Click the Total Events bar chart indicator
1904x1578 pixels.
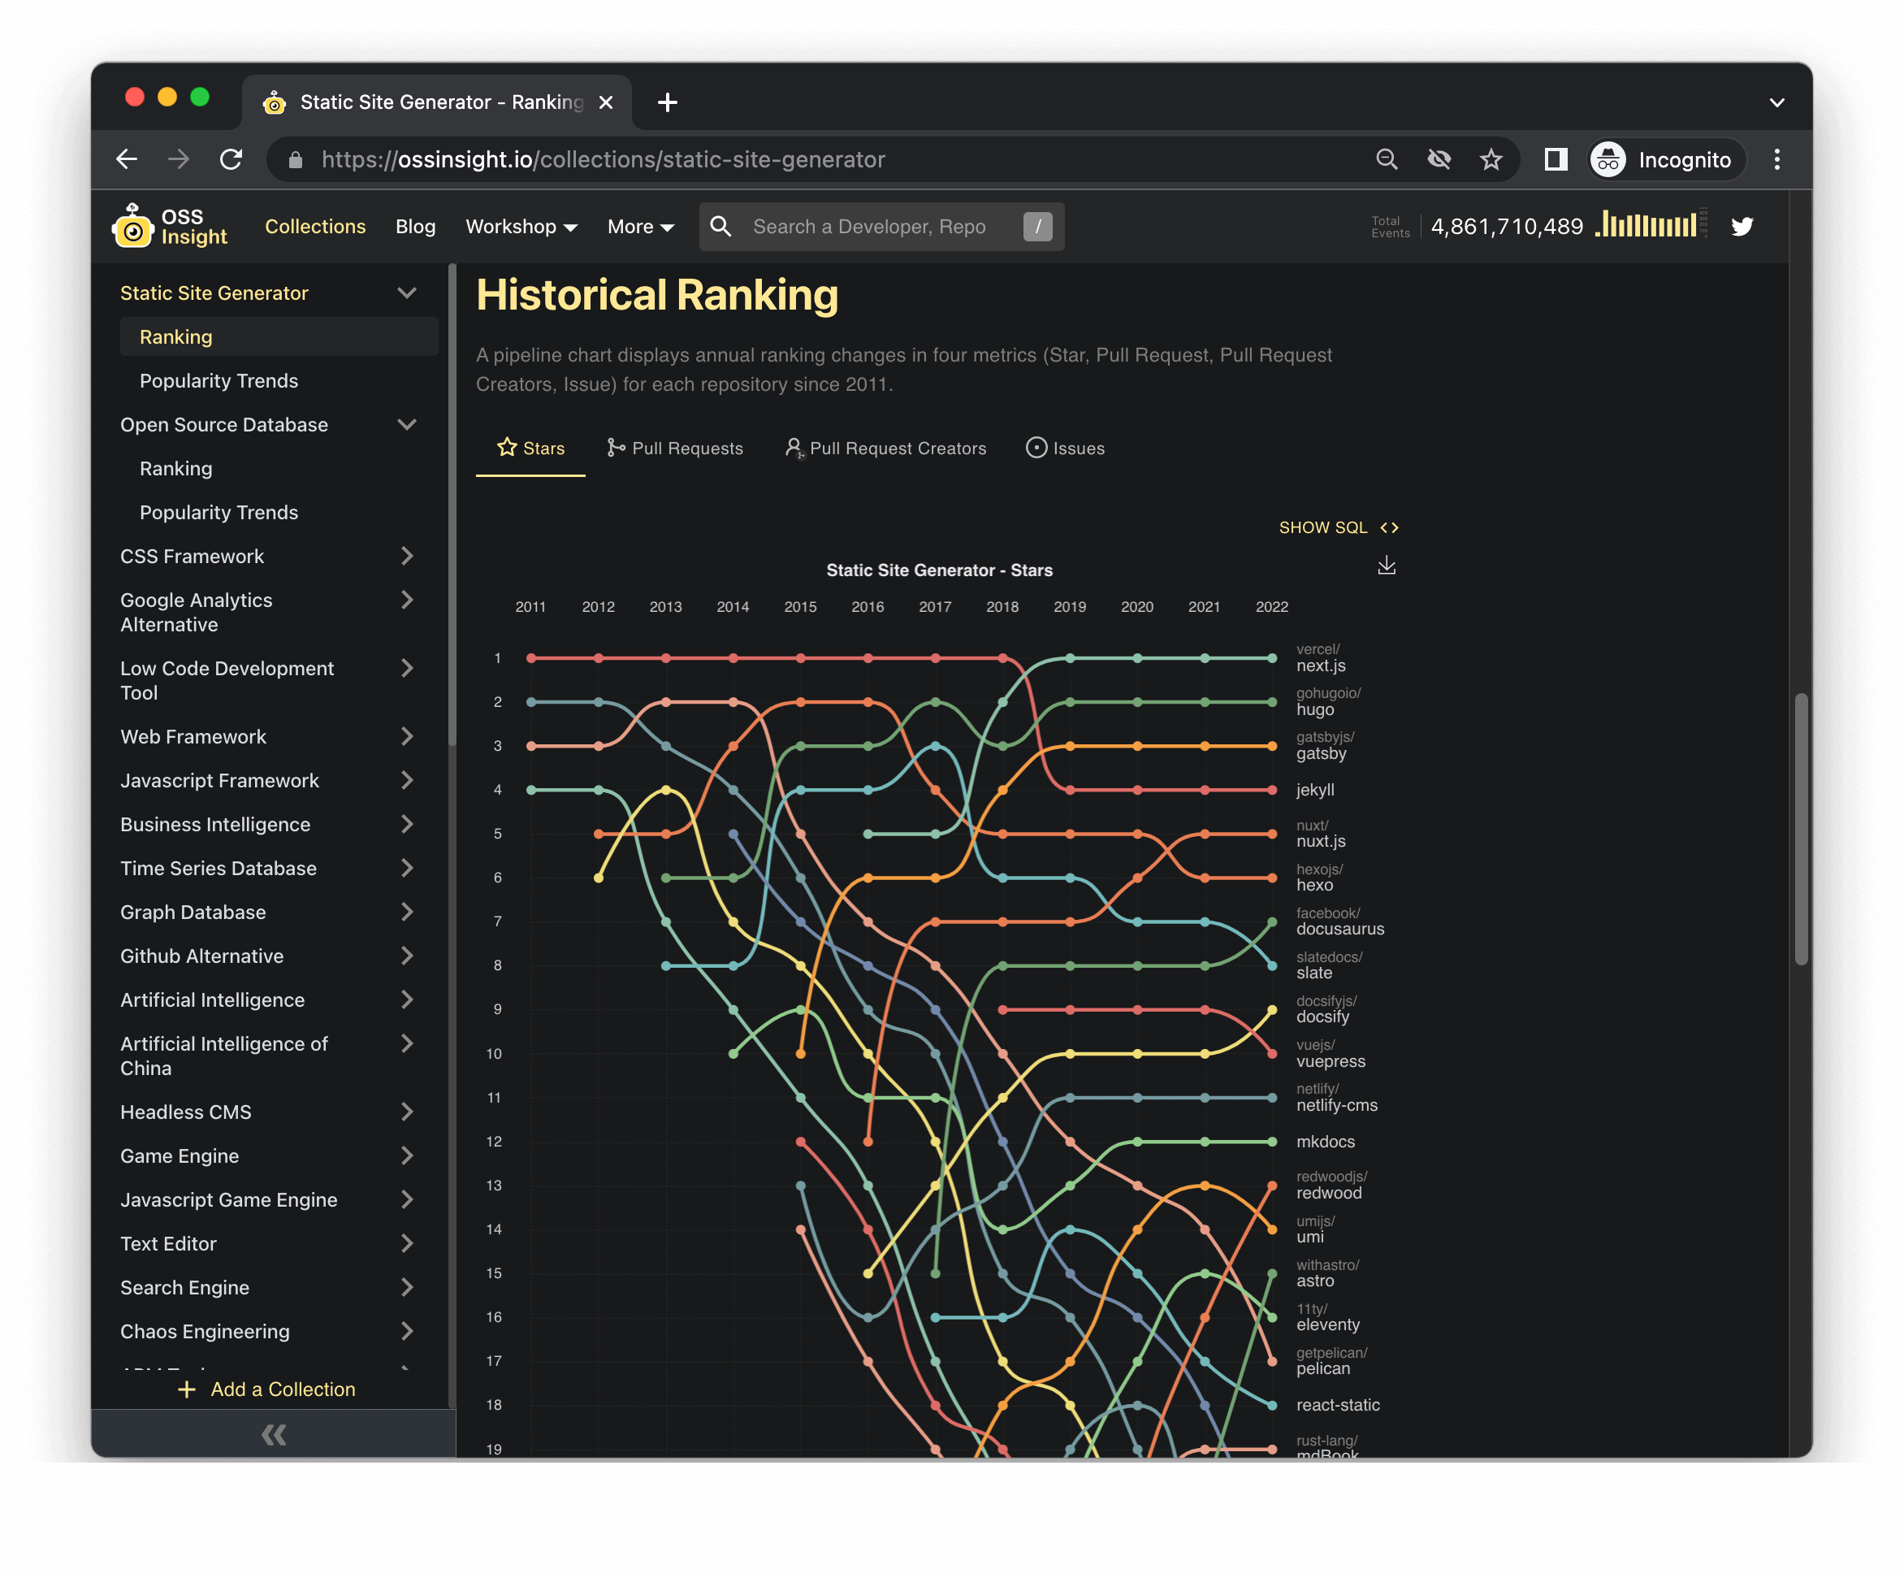coord(1650,224)
